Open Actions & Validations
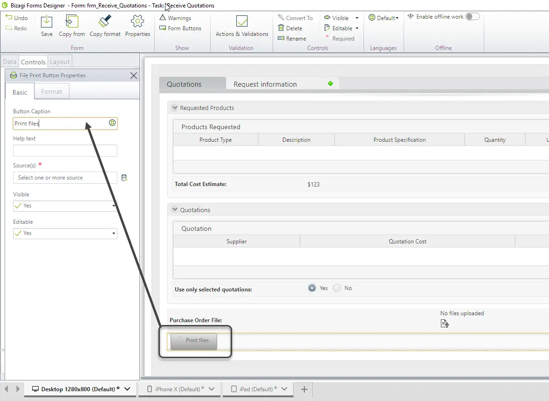549x401 pixels. tap(242, 26)
